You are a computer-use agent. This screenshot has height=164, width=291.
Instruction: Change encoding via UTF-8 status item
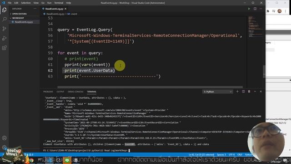231,155
